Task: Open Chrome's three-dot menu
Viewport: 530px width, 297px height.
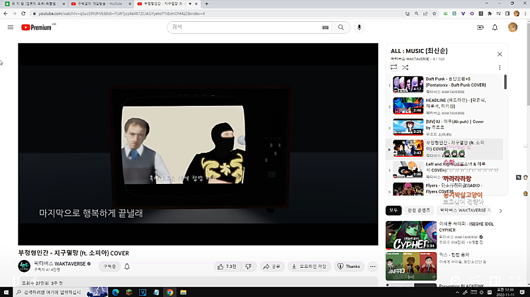Action: pyautogui.click(x=525, y=13)
